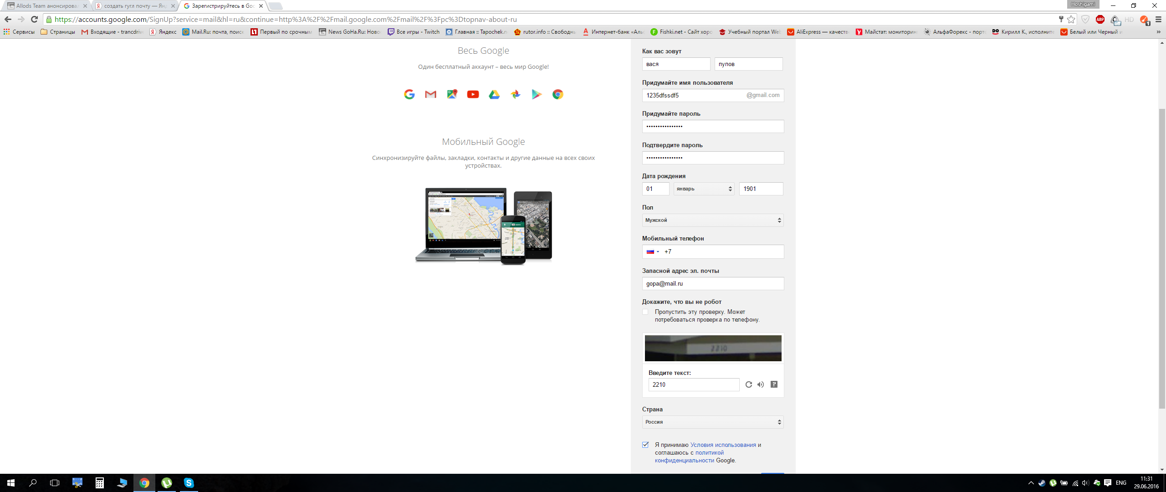
Task: Play the audio captcha speaker icon
Action: pyautogui.click(x=761, y=384)
